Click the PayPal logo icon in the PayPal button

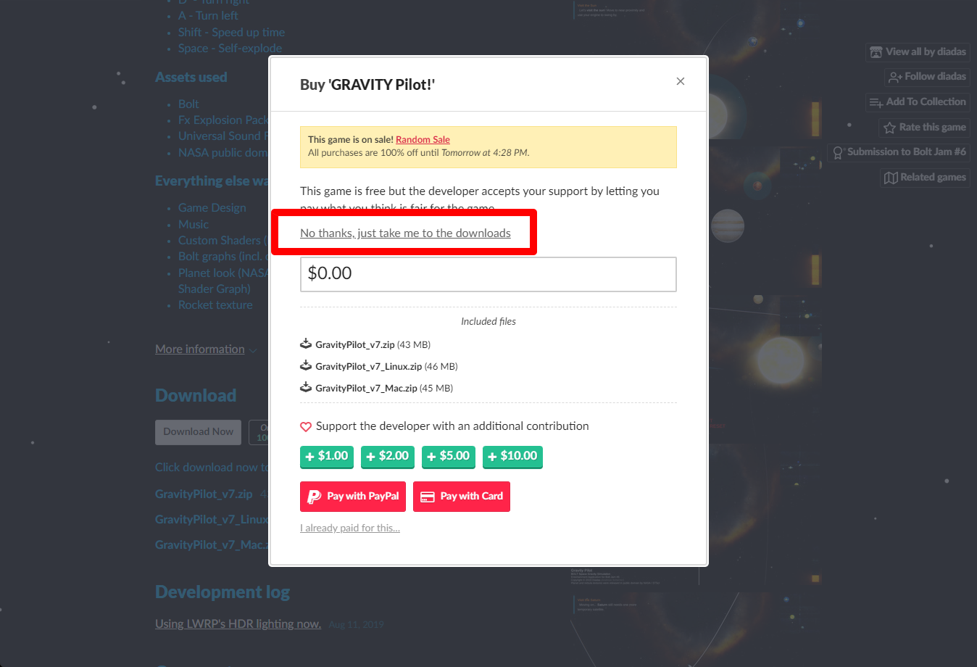click(315, 497)
